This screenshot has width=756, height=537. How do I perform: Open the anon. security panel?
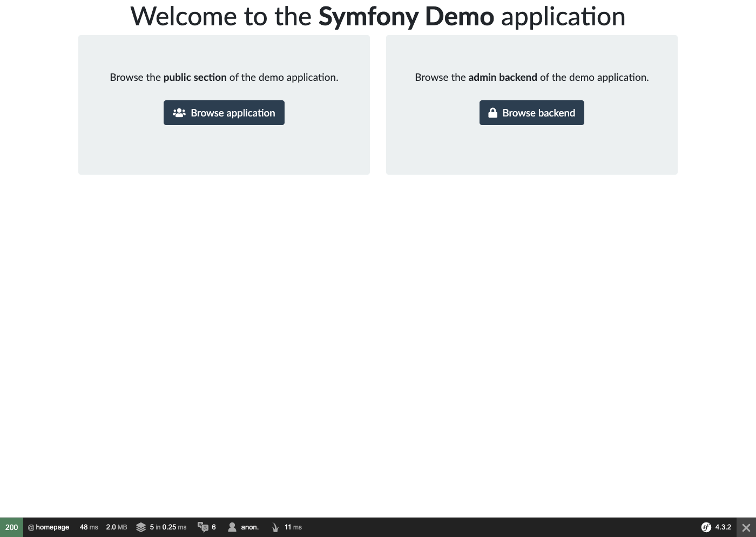pyautogui.click(x=250, y=527)
